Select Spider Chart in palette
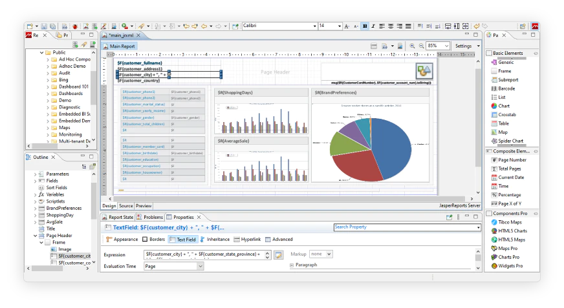The height and width of the screenshot is (308, 564). click(507, 141)
